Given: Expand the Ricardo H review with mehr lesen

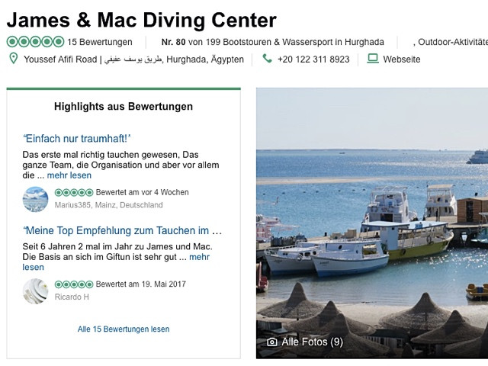Looking at the screenshot, I should coord(116,262).
